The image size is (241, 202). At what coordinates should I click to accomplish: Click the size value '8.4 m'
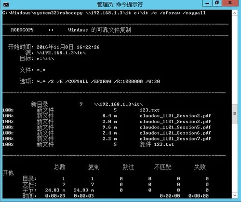pyautogui.click(x=110, y=116)
